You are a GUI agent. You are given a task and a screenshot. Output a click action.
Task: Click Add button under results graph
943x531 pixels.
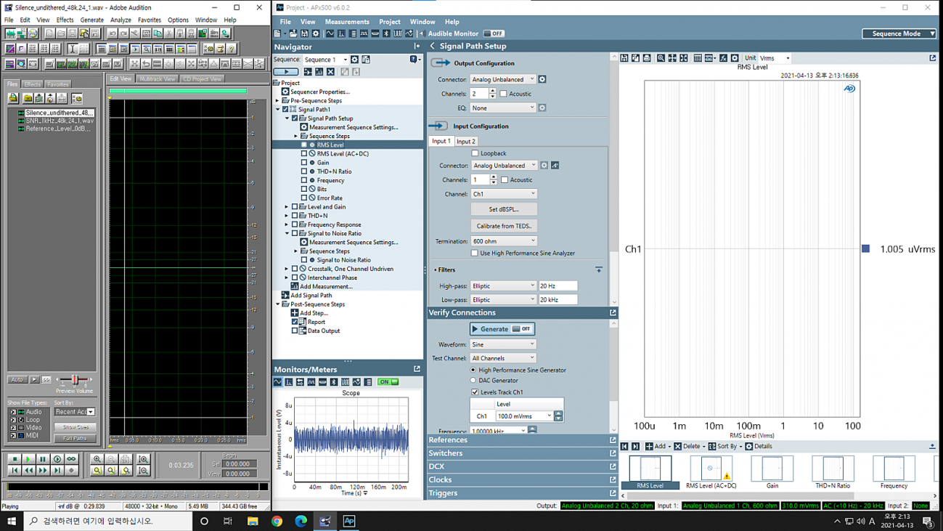click(x=656, y=446)
